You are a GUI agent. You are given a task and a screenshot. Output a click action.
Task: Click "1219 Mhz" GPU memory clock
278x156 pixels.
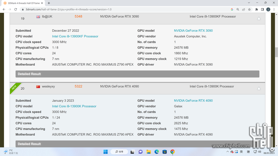pyautogui.click(x=181, y=59)
